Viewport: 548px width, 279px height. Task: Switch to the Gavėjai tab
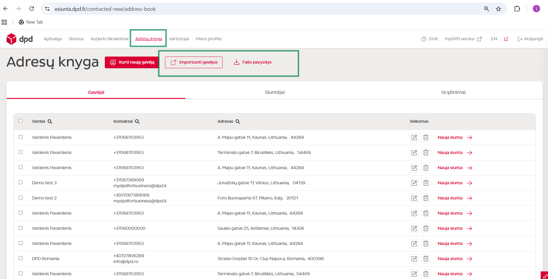click(96, 92)
